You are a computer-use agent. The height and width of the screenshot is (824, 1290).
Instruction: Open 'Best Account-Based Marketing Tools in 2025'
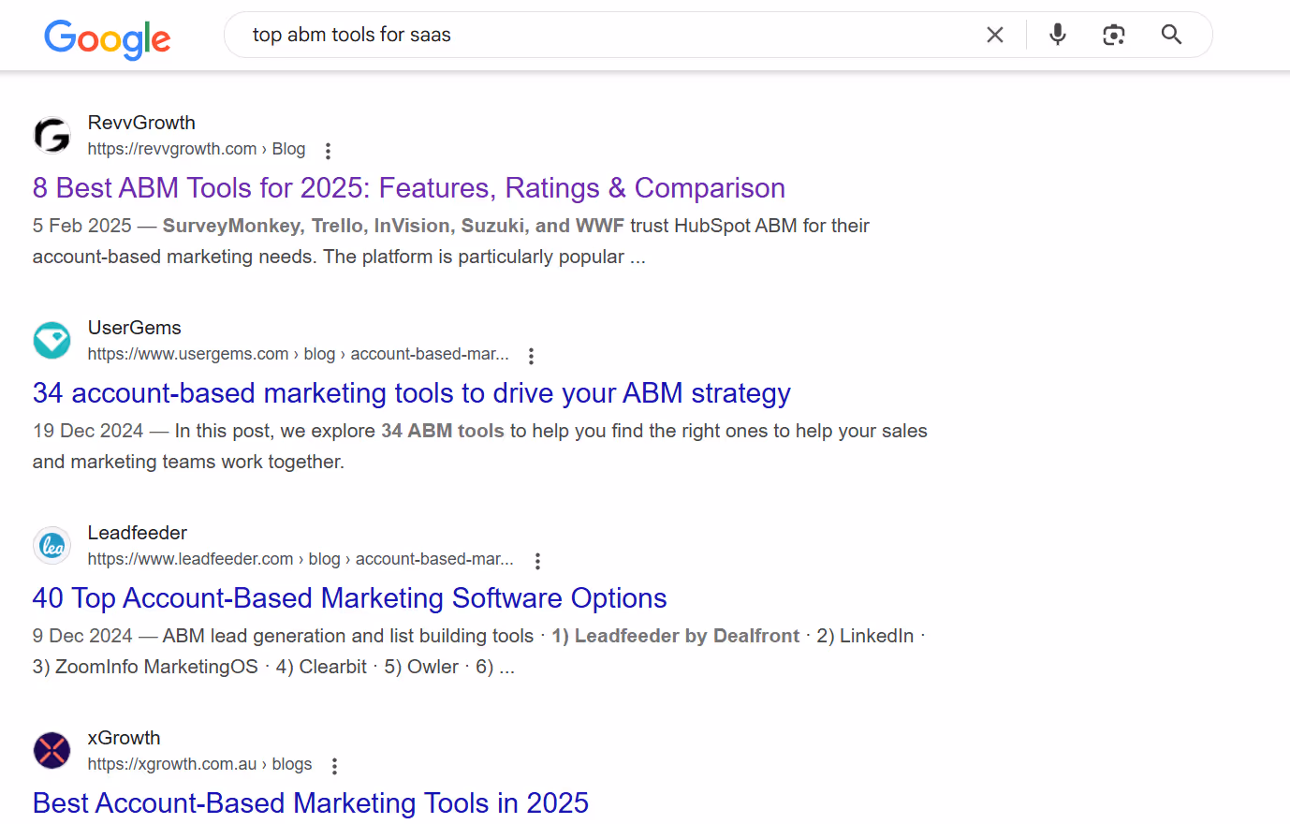pos(311,803)
